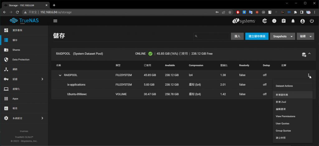Open the 磁碟 disks dropdown
The width and height of the screenshot is (319, 146).
[305, 36]
